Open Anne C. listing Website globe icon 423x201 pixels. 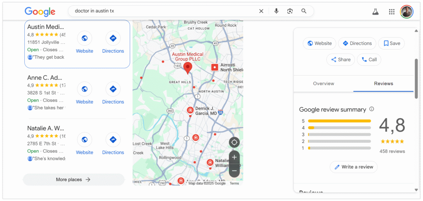tap(84, 89)
